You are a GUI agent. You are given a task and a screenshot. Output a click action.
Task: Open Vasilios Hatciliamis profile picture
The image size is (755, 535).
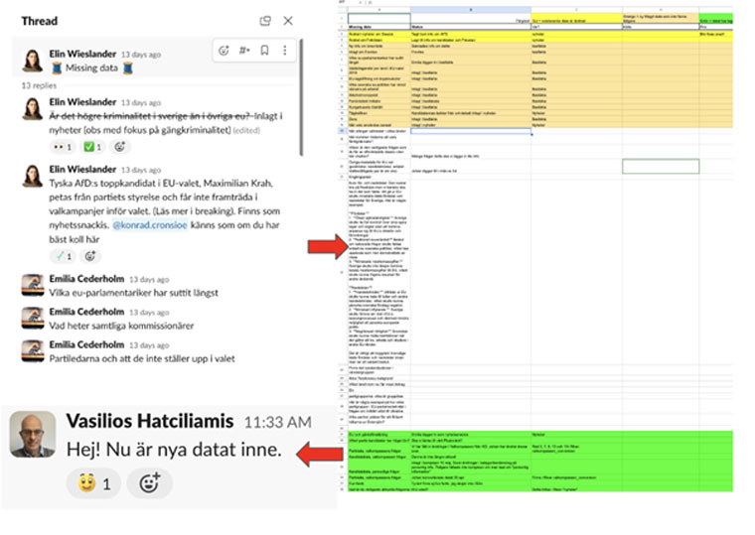pyautogui.click(x=33, y=434)
